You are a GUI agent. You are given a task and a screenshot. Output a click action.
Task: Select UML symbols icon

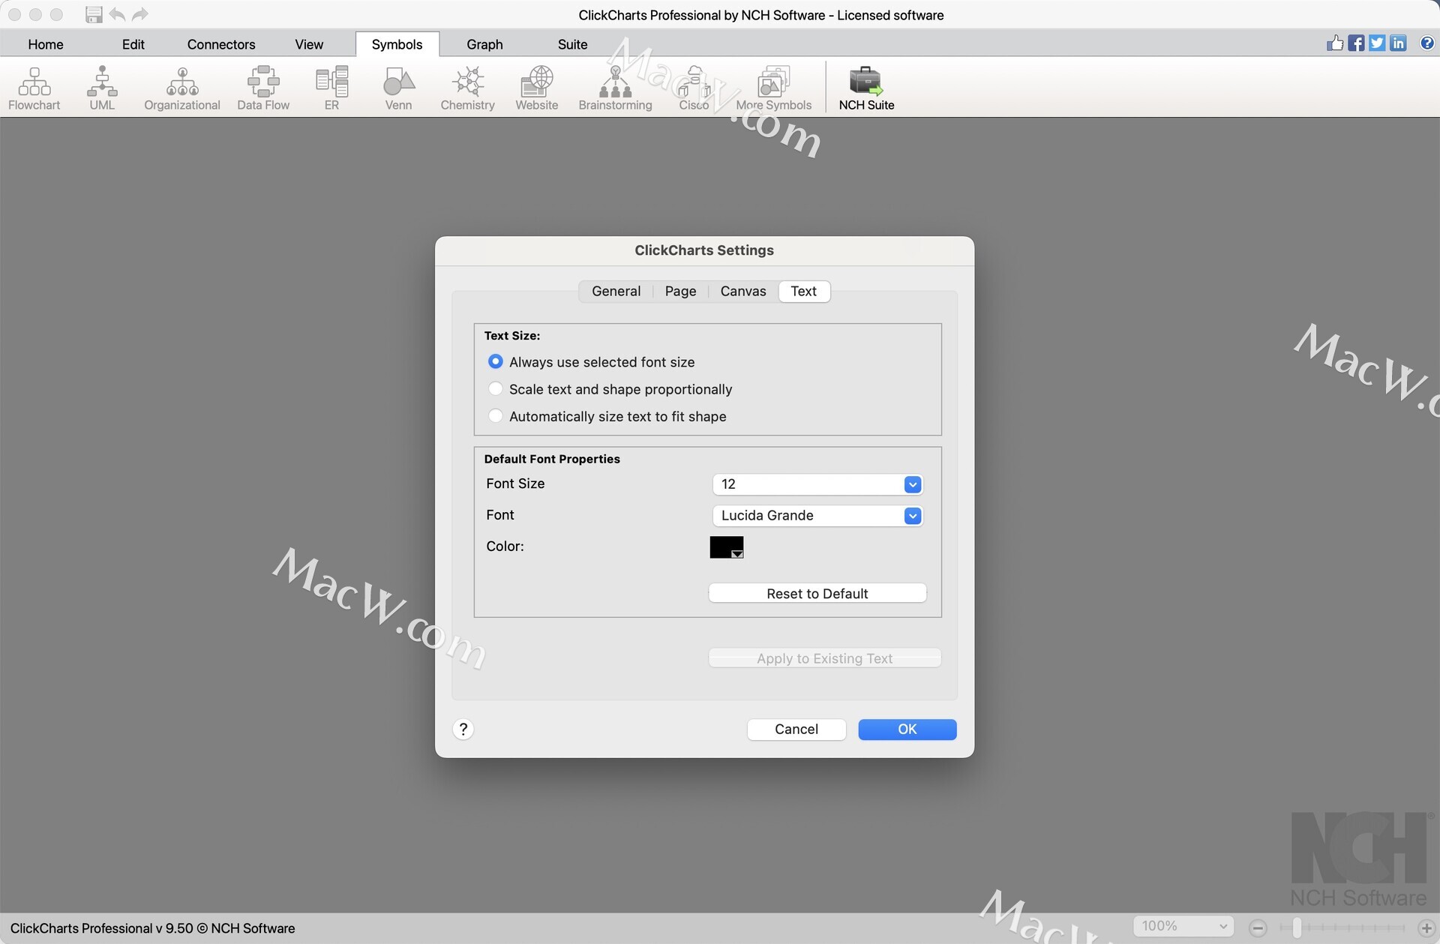102,88
